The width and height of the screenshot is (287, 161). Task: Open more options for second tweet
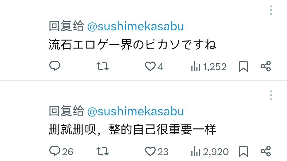click(x=271, y=95)
